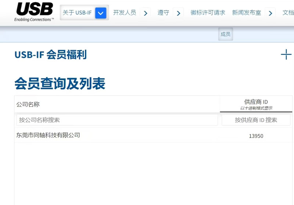Open the 文档 menu item

288,13
